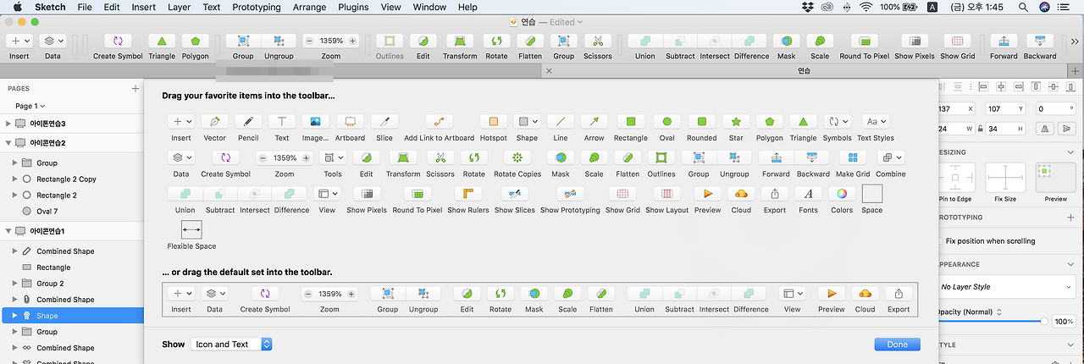
Task: Open the Layer menu
Action: point(179,7)
